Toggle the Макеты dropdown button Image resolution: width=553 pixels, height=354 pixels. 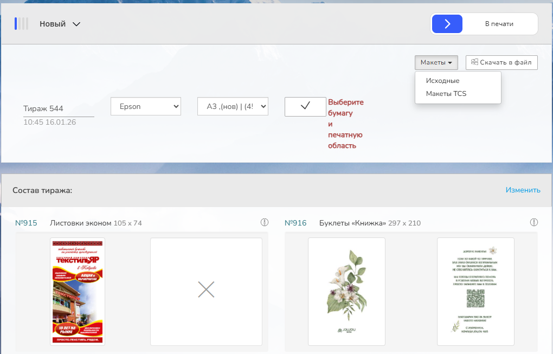(x=436, y=62)
